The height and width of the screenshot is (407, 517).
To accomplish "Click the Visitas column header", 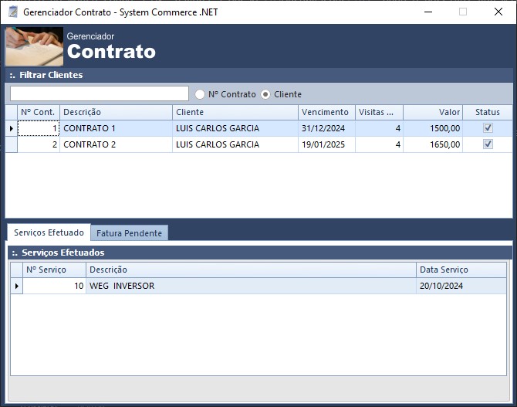I will [379, 112].
